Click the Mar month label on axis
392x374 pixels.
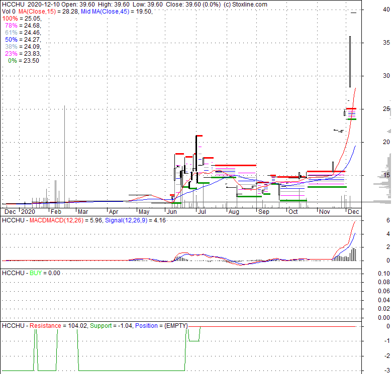tap(83, 212)
